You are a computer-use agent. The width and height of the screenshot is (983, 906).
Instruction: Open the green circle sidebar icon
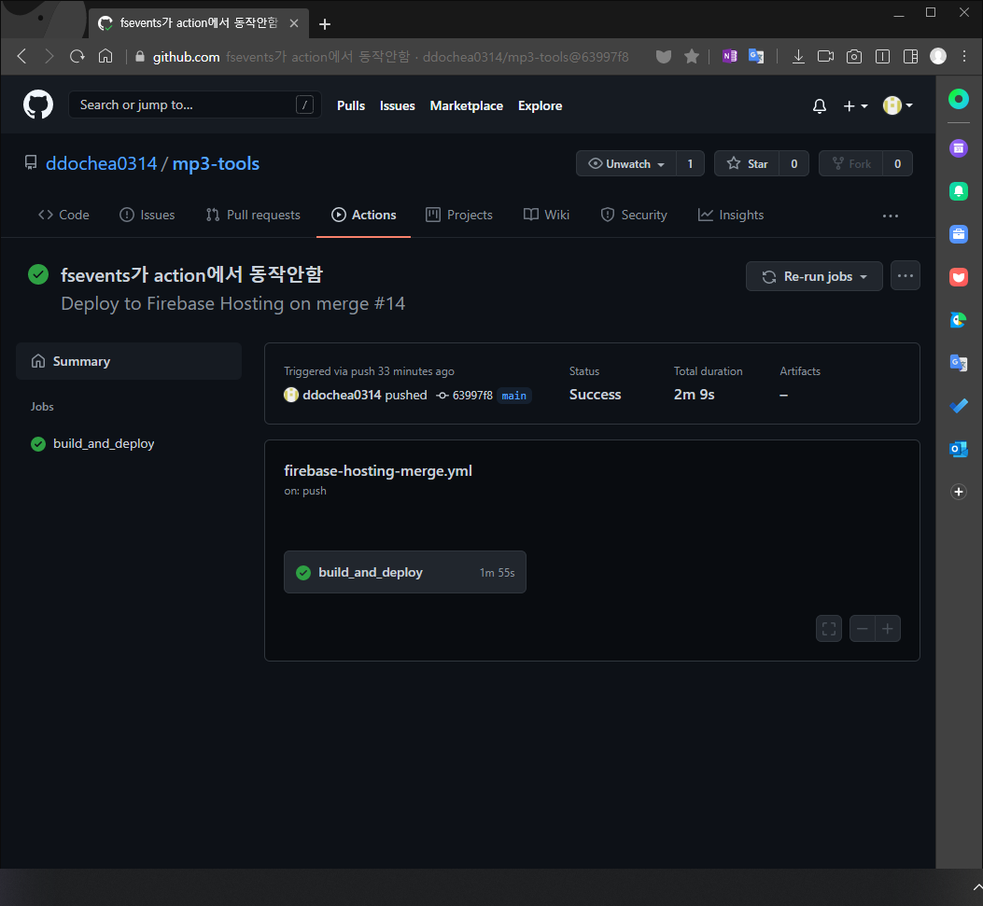pos(958,99)
